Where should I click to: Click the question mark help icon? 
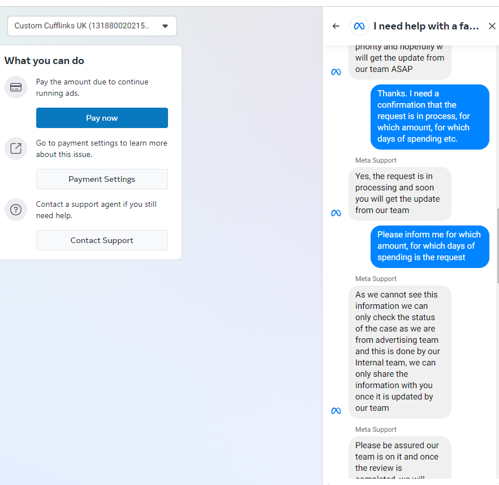tap(16, 210)
